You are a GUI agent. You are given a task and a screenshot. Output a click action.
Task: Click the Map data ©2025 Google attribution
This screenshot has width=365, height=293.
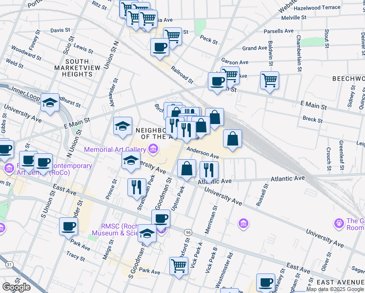pyautogui.click(x=335, y=289)
